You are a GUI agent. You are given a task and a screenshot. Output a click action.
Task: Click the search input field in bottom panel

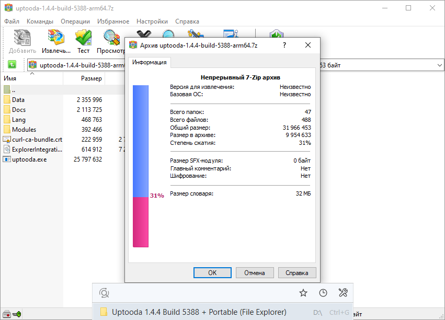(x=203, y=293)
